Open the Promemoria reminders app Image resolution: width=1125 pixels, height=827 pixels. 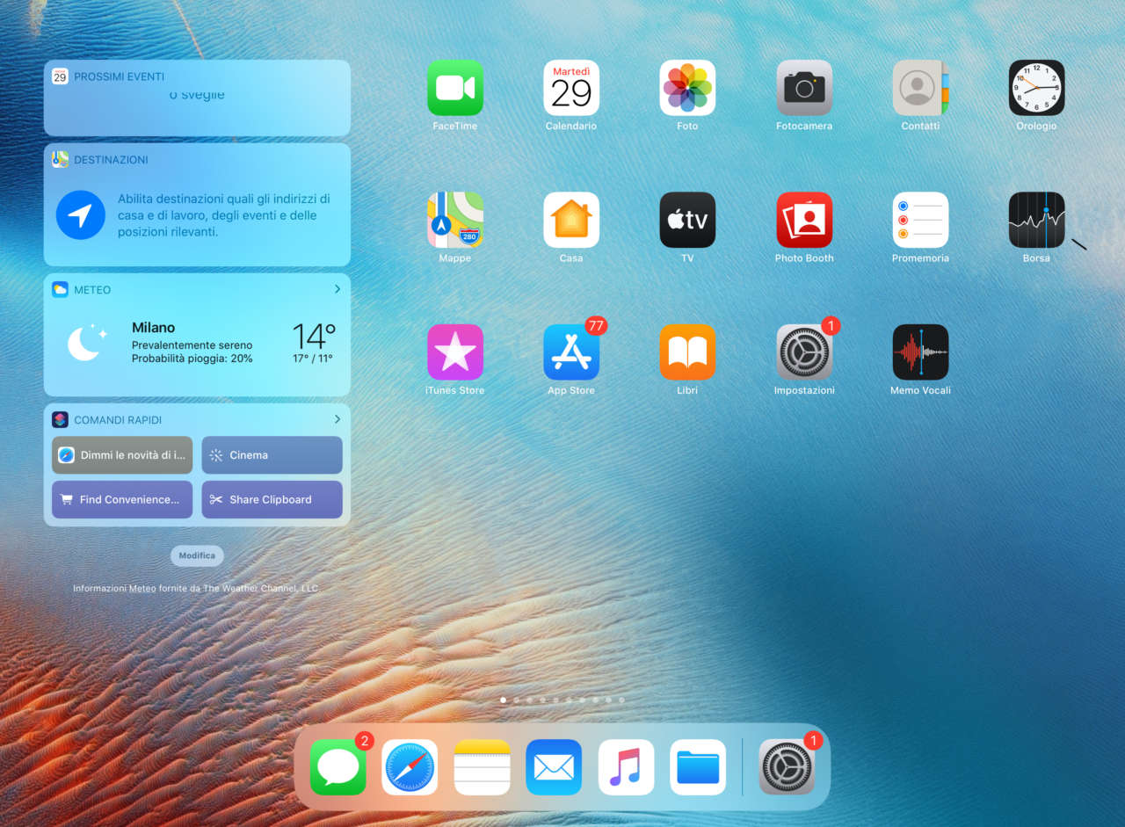tap(920, 220)
